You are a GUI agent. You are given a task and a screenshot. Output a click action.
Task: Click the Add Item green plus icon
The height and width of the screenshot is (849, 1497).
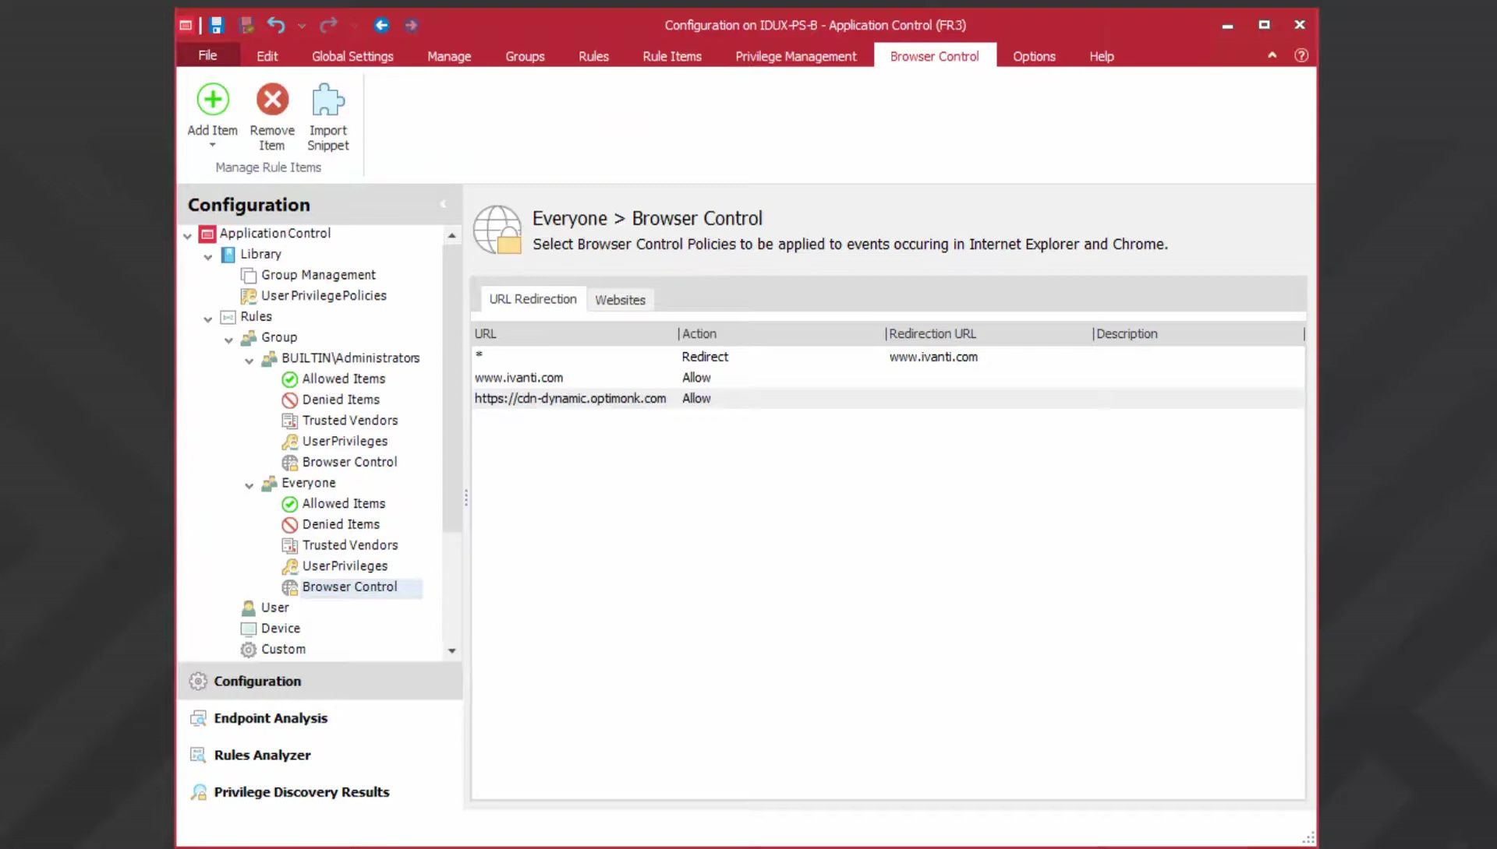pos(212,100)
